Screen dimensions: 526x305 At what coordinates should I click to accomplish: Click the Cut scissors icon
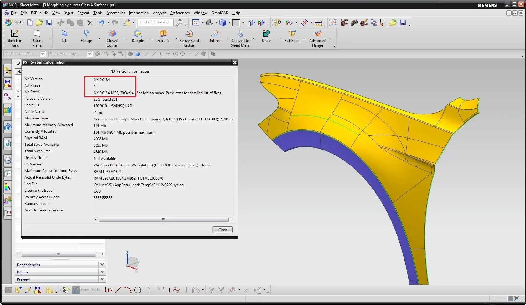pos(61,22)
